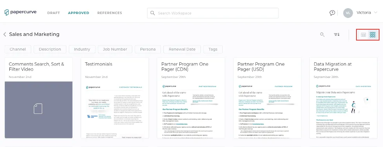Switch to grid card view
383x147 pixels.
[x=372, y=35]
